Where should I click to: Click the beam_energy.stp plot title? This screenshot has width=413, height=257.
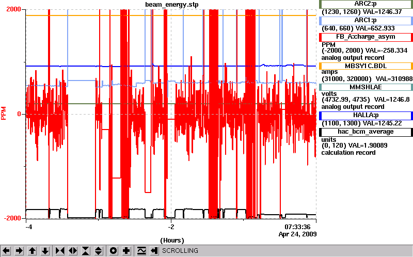[x=172, y=5]
